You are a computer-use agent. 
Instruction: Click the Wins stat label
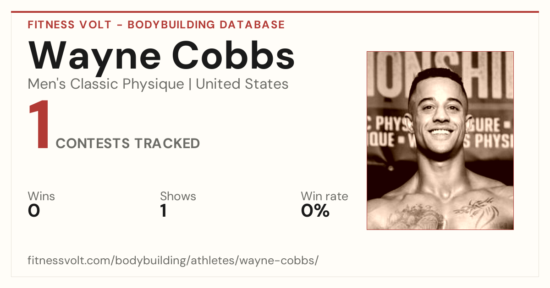pyautogui.click(x=41, y=197)
